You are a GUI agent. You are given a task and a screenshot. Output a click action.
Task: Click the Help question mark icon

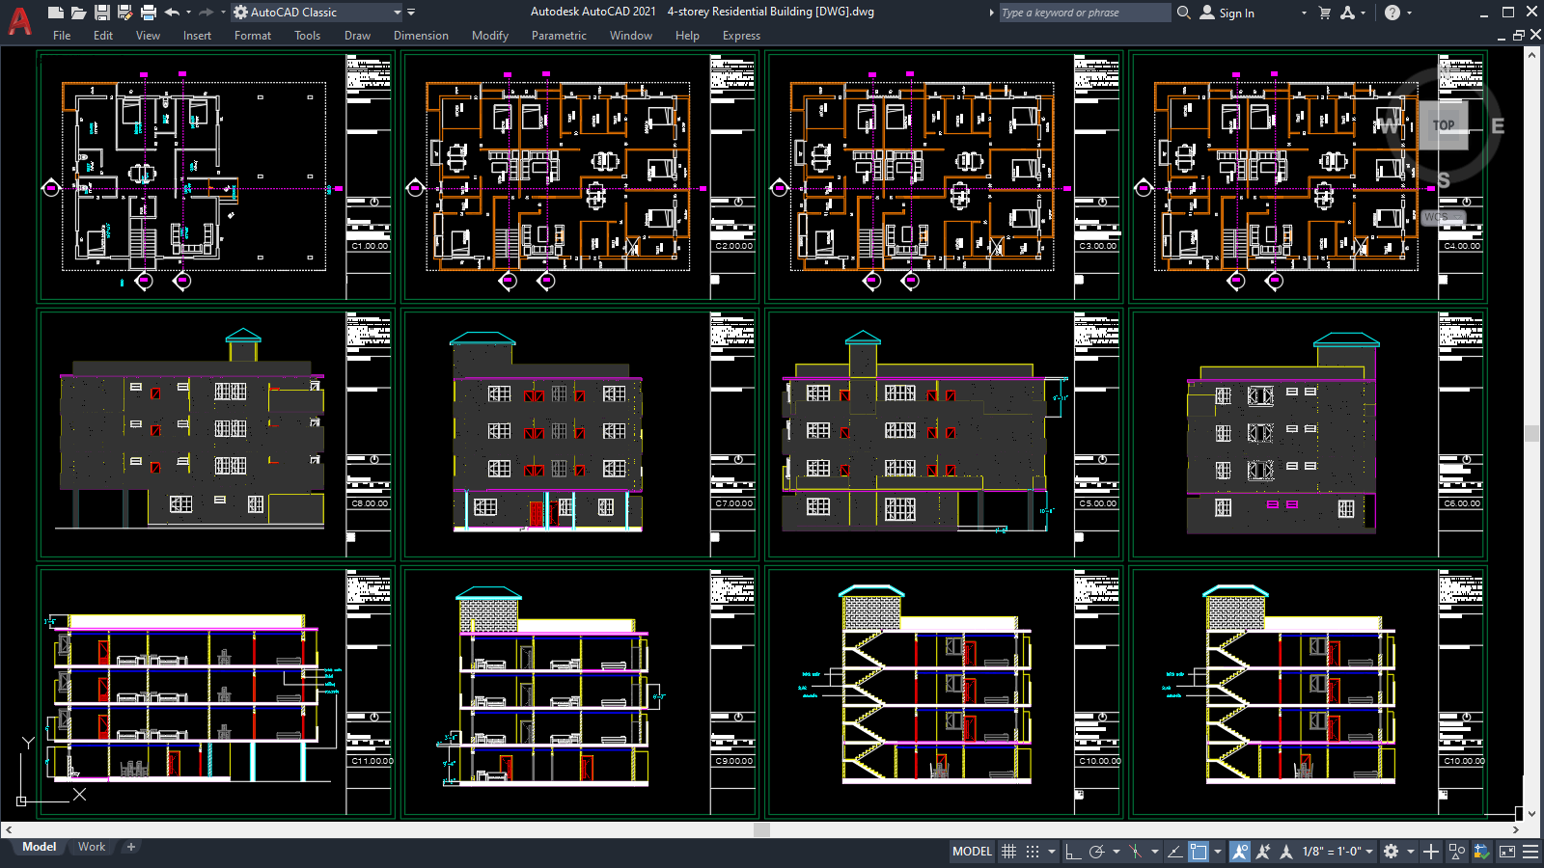pos(1392,13)
